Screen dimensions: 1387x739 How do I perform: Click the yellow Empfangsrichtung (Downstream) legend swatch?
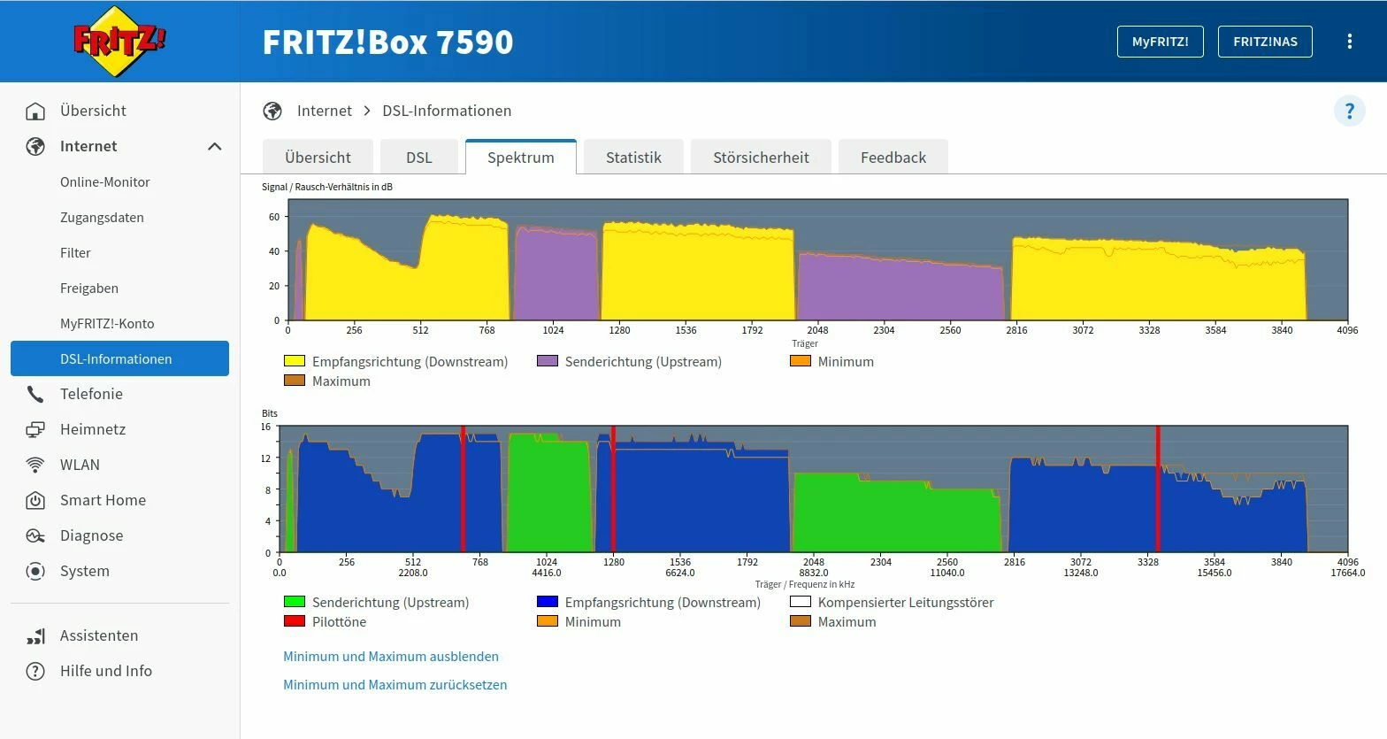click(294, 361)
